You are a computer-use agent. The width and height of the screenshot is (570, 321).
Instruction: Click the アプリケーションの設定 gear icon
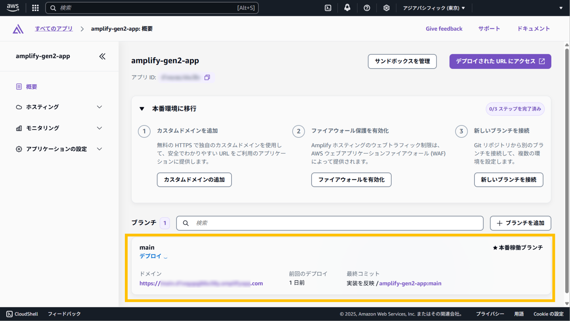(19, 149)
